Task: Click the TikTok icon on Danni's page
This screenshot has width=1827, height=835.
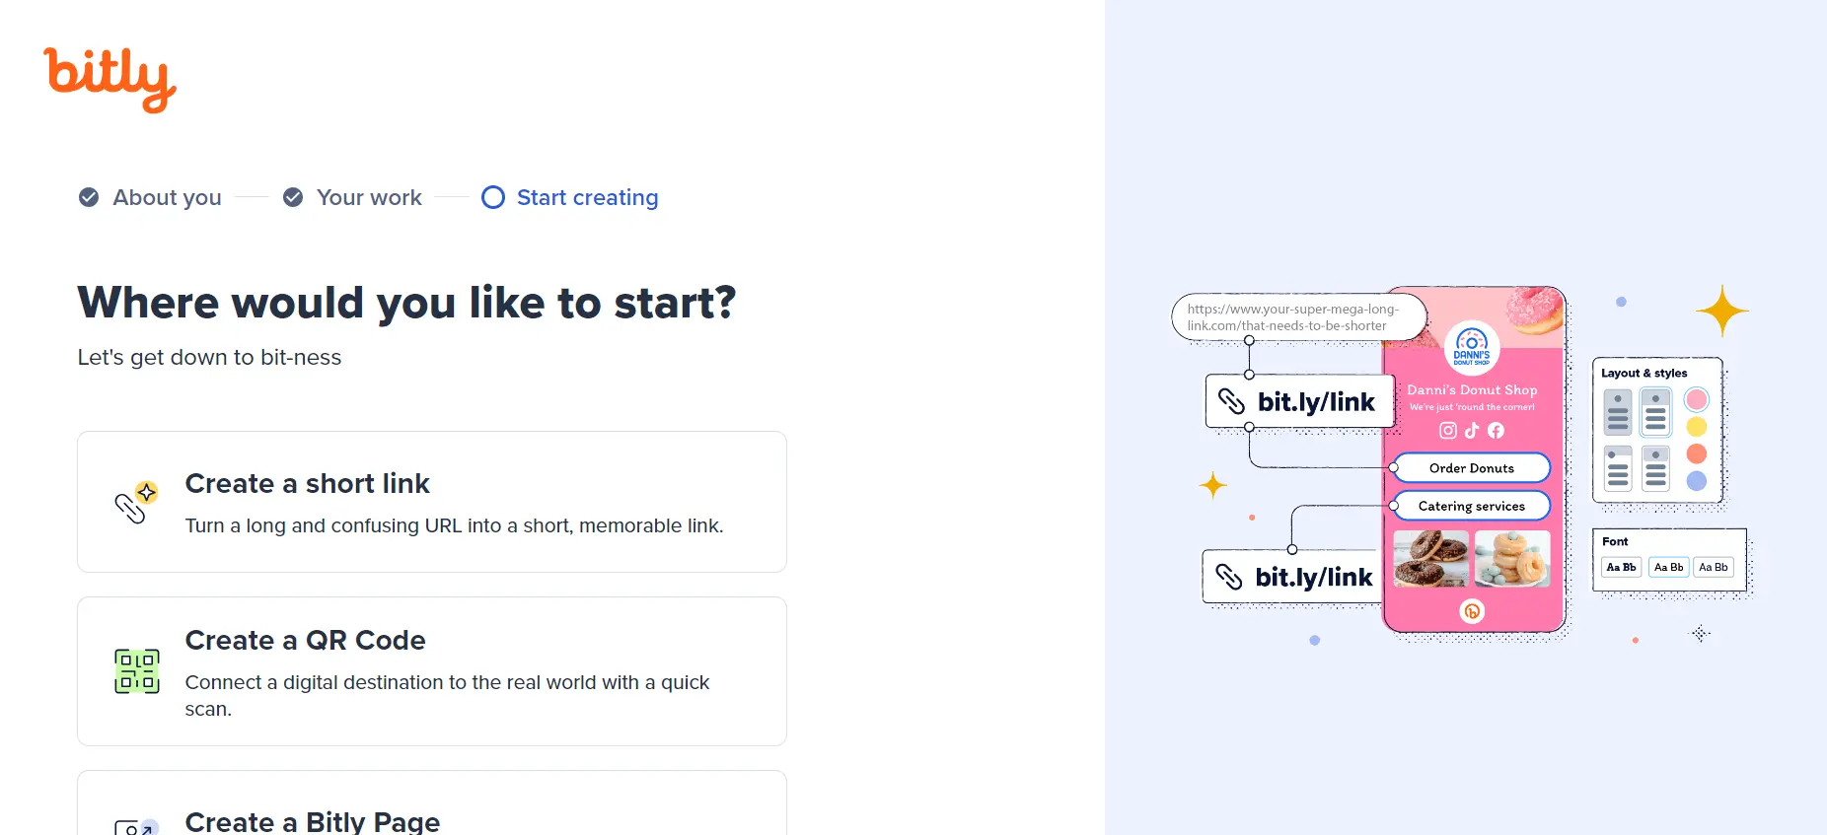Action: [x=1472, y=431]
